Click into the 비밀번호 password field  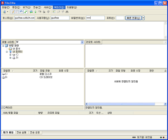coord(95,18)
